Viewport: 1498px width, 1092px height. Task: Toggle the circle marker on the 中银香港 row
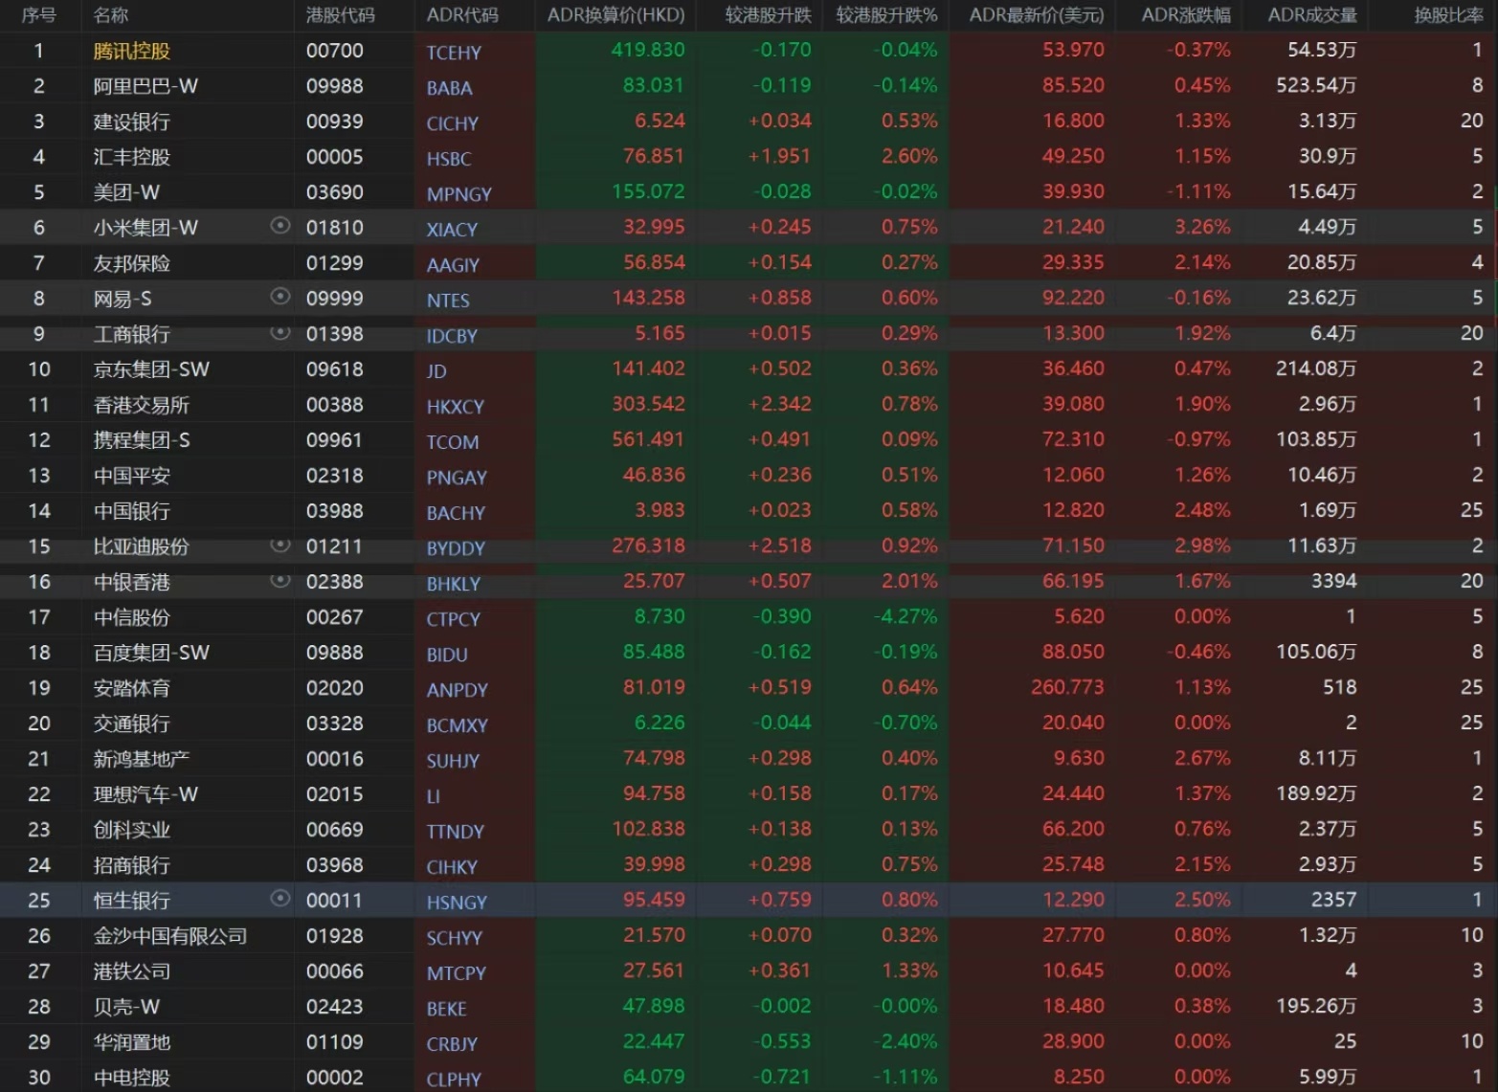click(x=280, y=580)
